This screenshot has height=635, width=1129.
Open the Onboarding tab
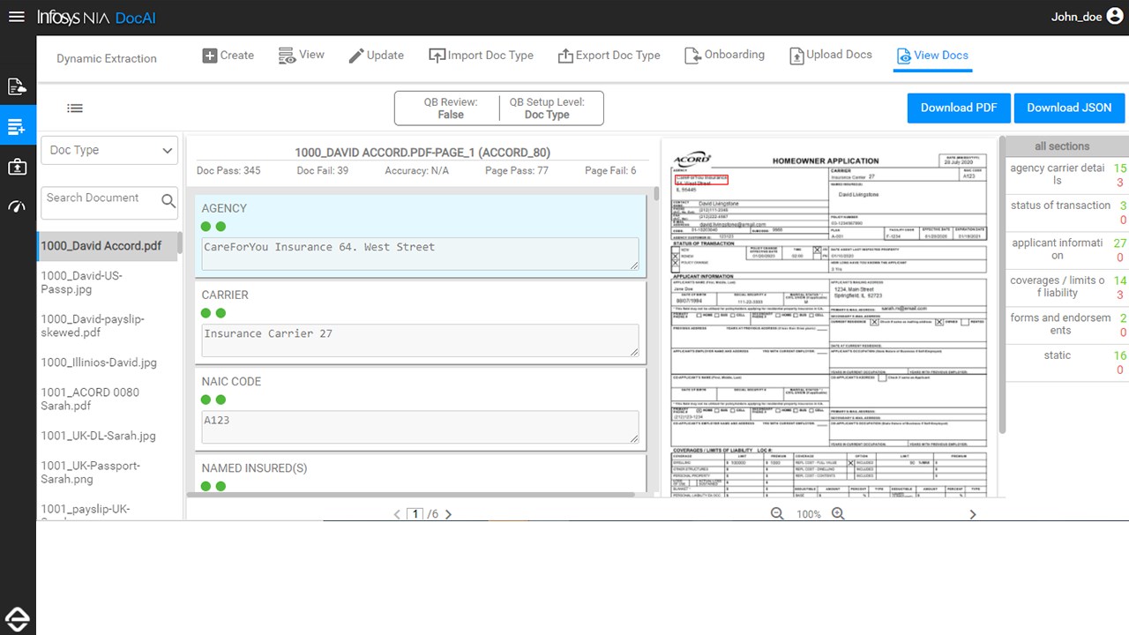(x=724, y=55)
